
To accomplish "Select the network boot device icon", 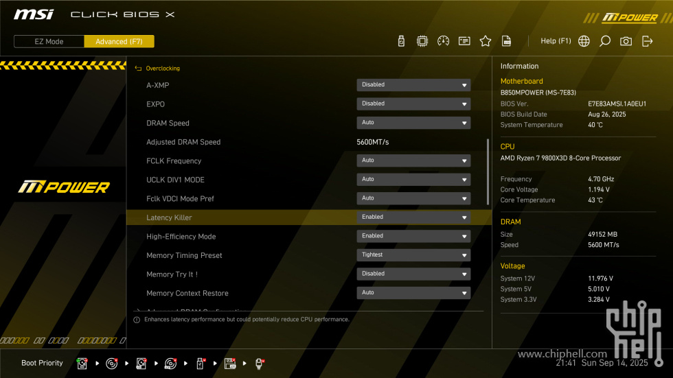I will 260,364.
